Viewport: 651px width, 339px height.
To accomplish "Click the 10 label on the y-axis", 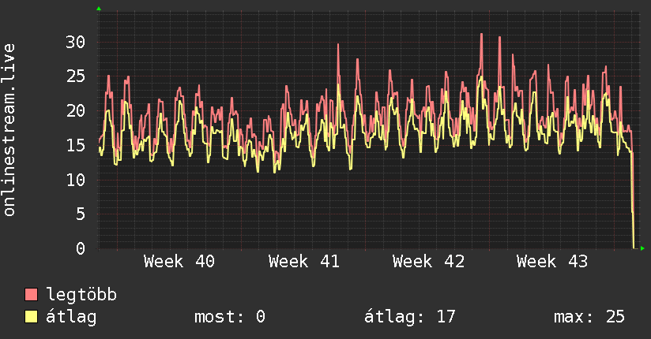I will [x=75, y=180].
